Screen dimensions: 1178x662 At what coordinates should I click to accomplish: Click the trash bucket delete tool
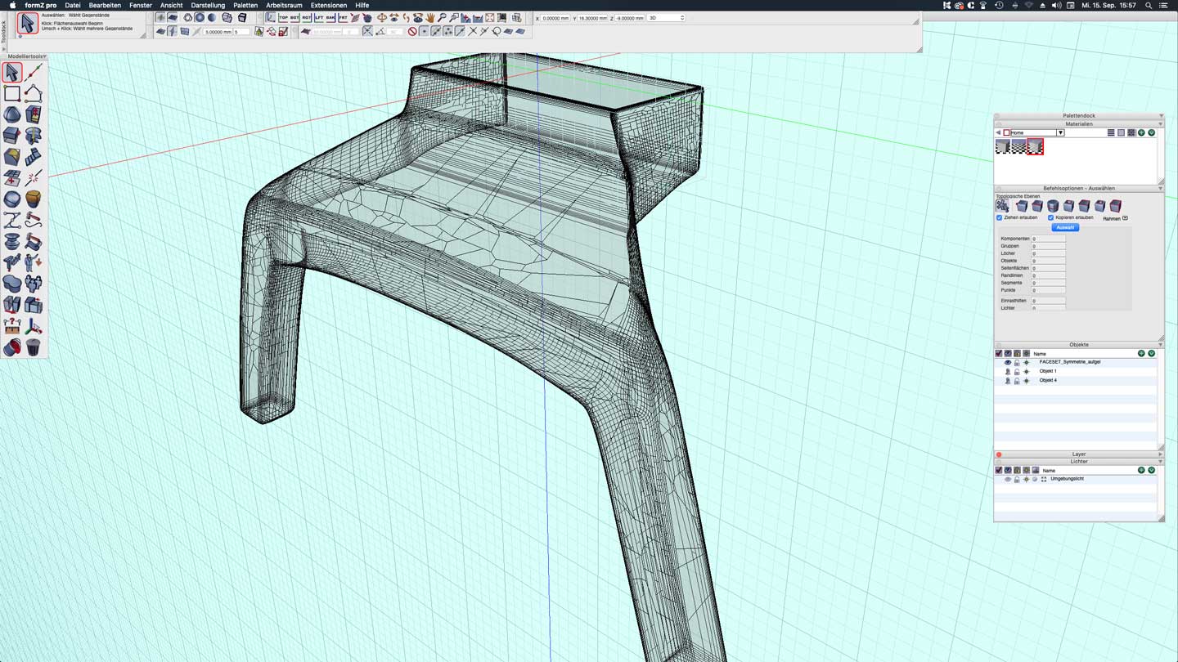coord(34,347)
